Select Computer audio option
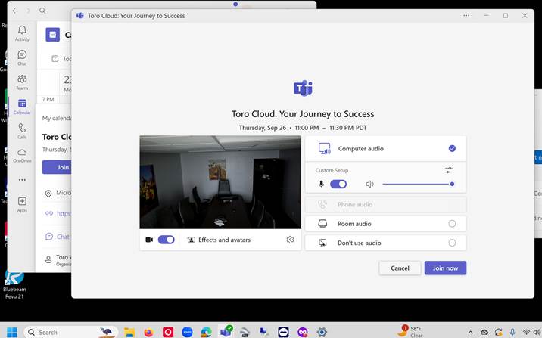542x338 pixels. pos(386,148)
